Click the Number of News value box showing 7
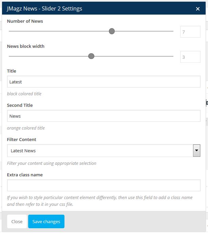 coord(190,32)
